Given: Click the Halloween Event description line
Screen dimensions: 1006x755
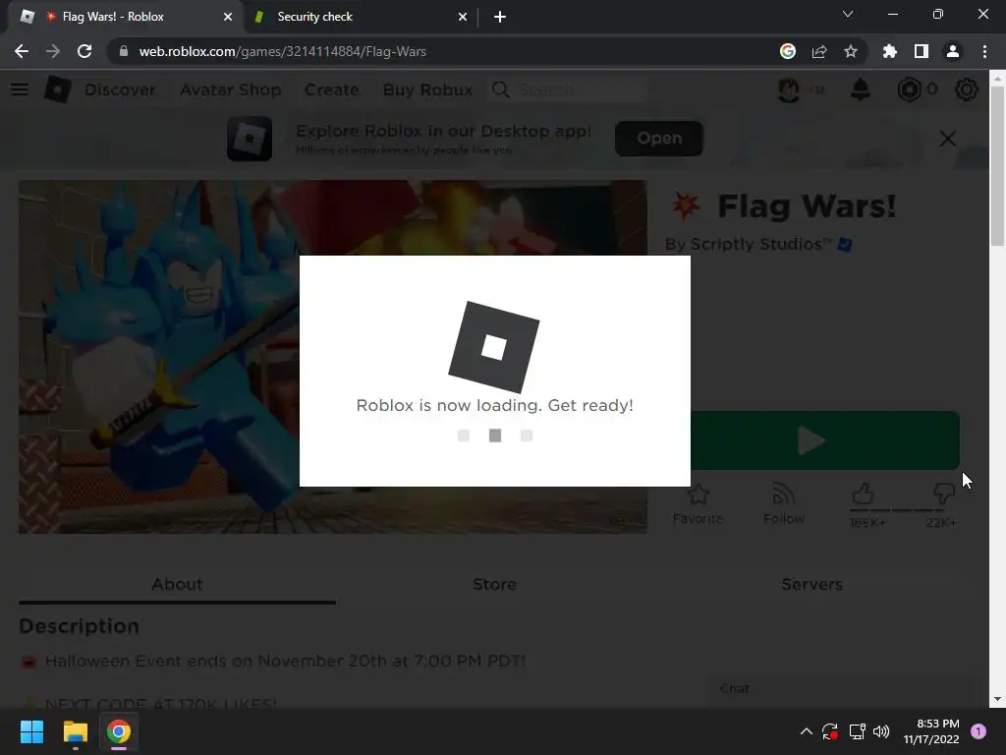Looking at the screenshot, I should (286, 661).
